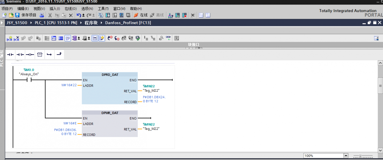The width and height of the screenshot is (383, 160).
Task: Insert a normally closed contact
Action: click(20, 55)
